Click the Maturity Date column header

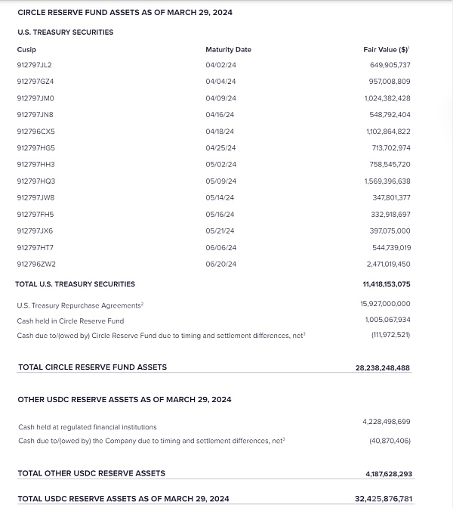coord(229,50)
